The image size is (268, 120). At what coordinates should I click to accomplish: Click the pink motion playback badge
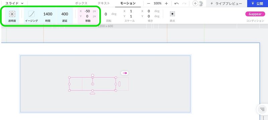(125, 73)
